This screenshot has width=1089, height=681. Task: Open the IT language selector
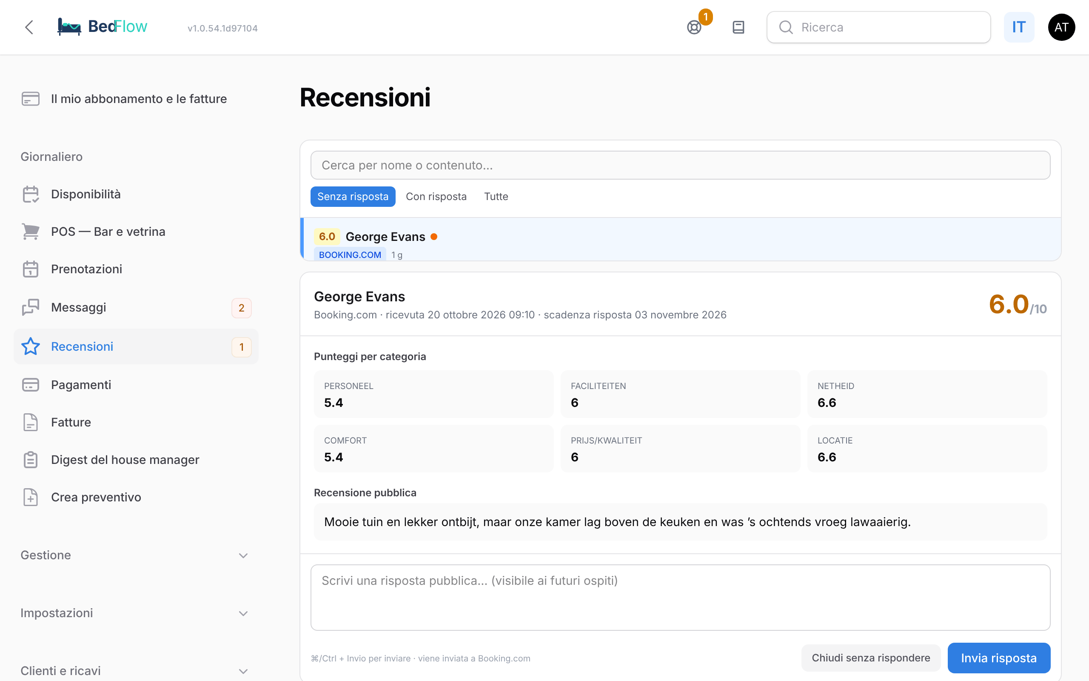[x=1019, y=28]
